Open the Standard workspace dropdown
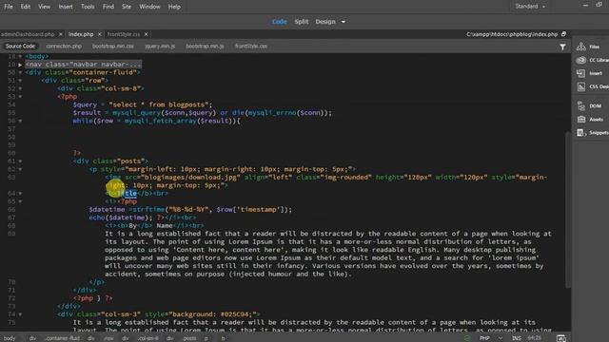Viewport: 609px width, 342px height. [530, 7]
